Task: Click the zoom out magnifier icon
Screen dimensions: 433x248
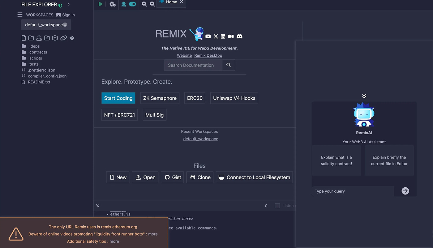Action: pos(144,4)
